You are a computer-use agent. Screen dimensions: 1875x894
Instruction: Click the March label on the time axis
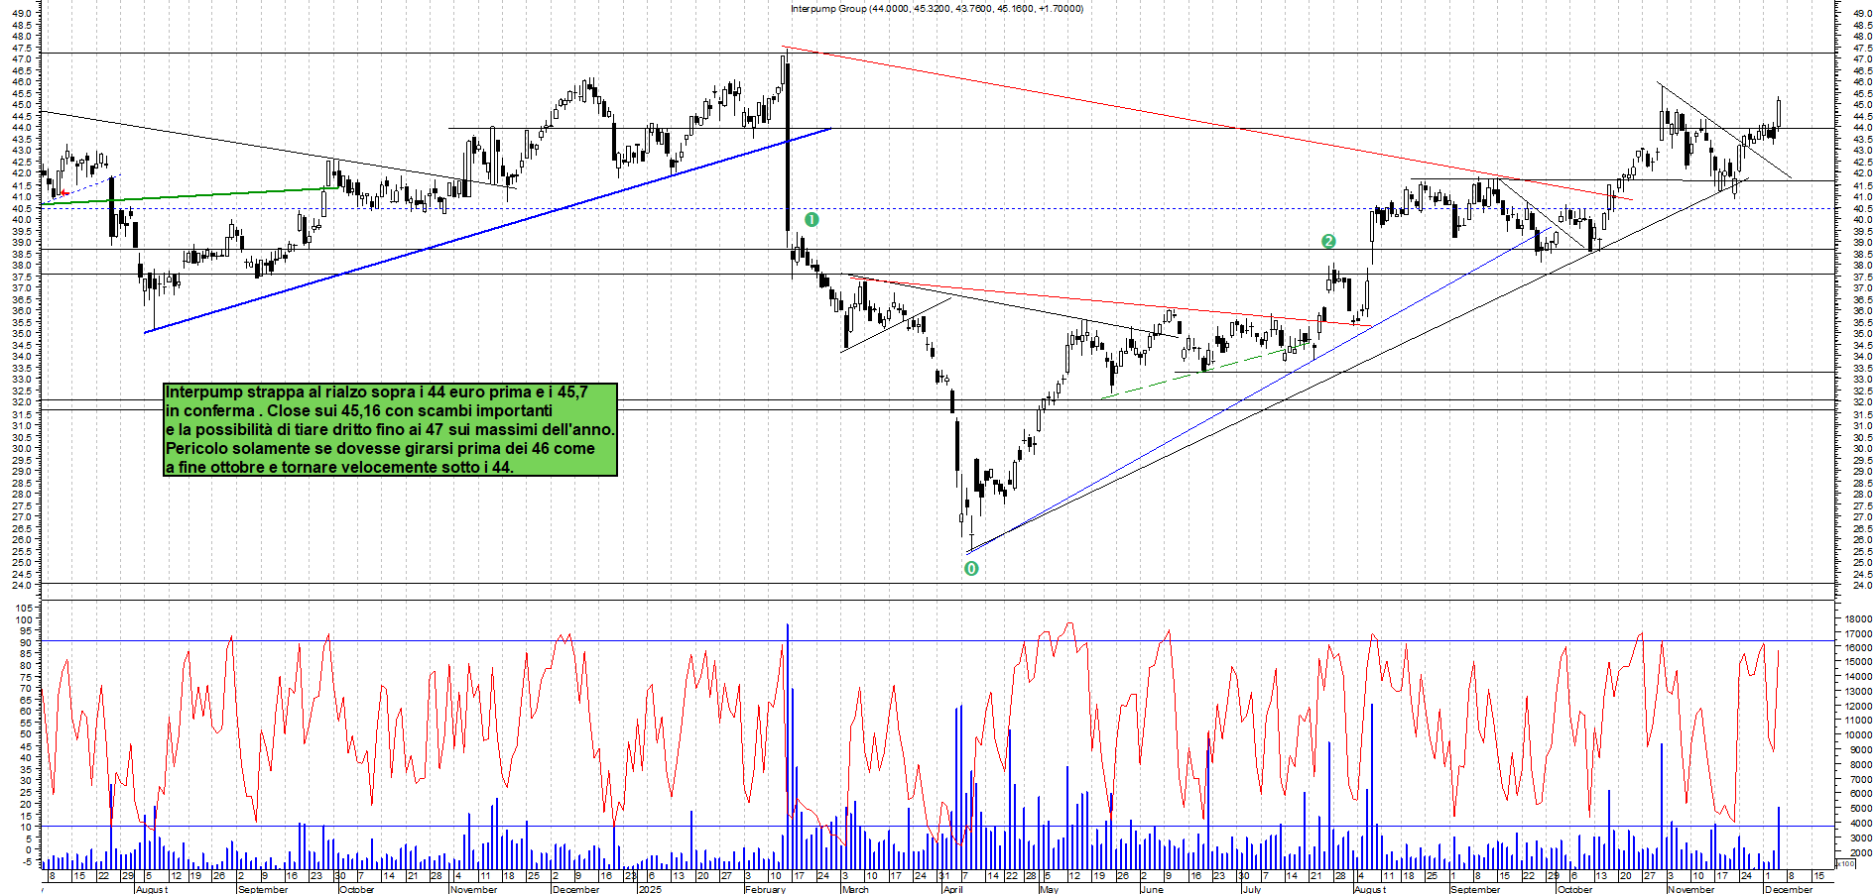855,889
